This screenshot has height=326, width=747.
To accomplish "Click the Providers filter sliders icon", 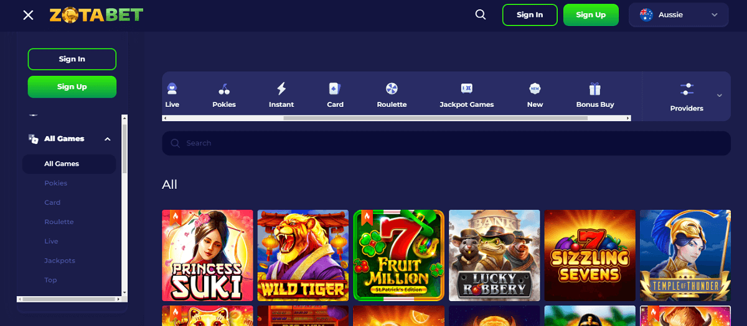I will coord(687,89).
